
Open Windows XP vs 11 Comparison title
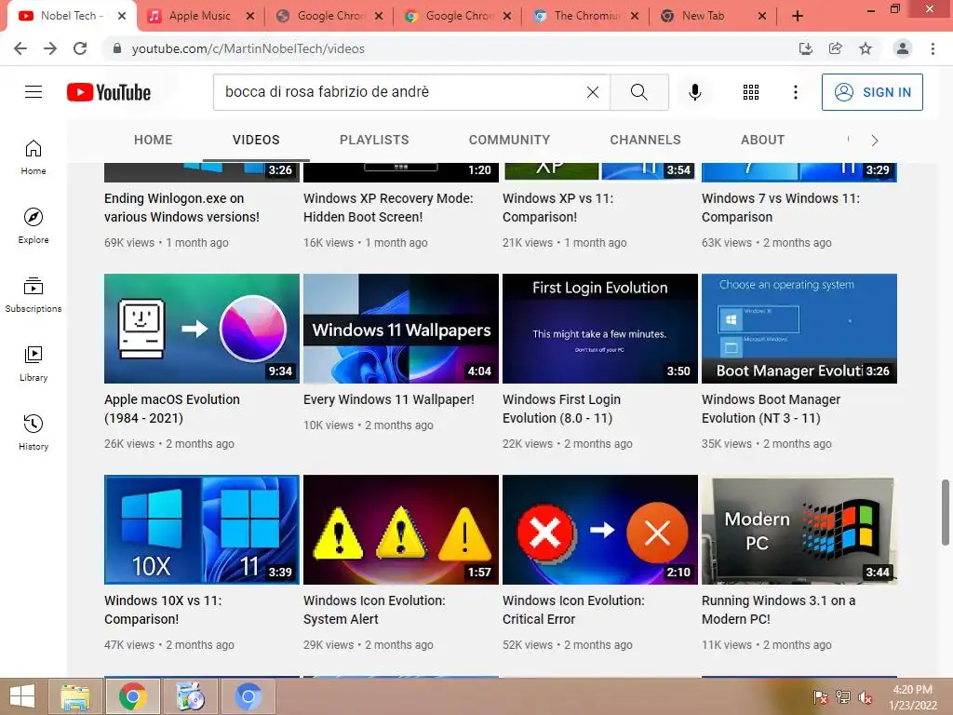(558, 208)
